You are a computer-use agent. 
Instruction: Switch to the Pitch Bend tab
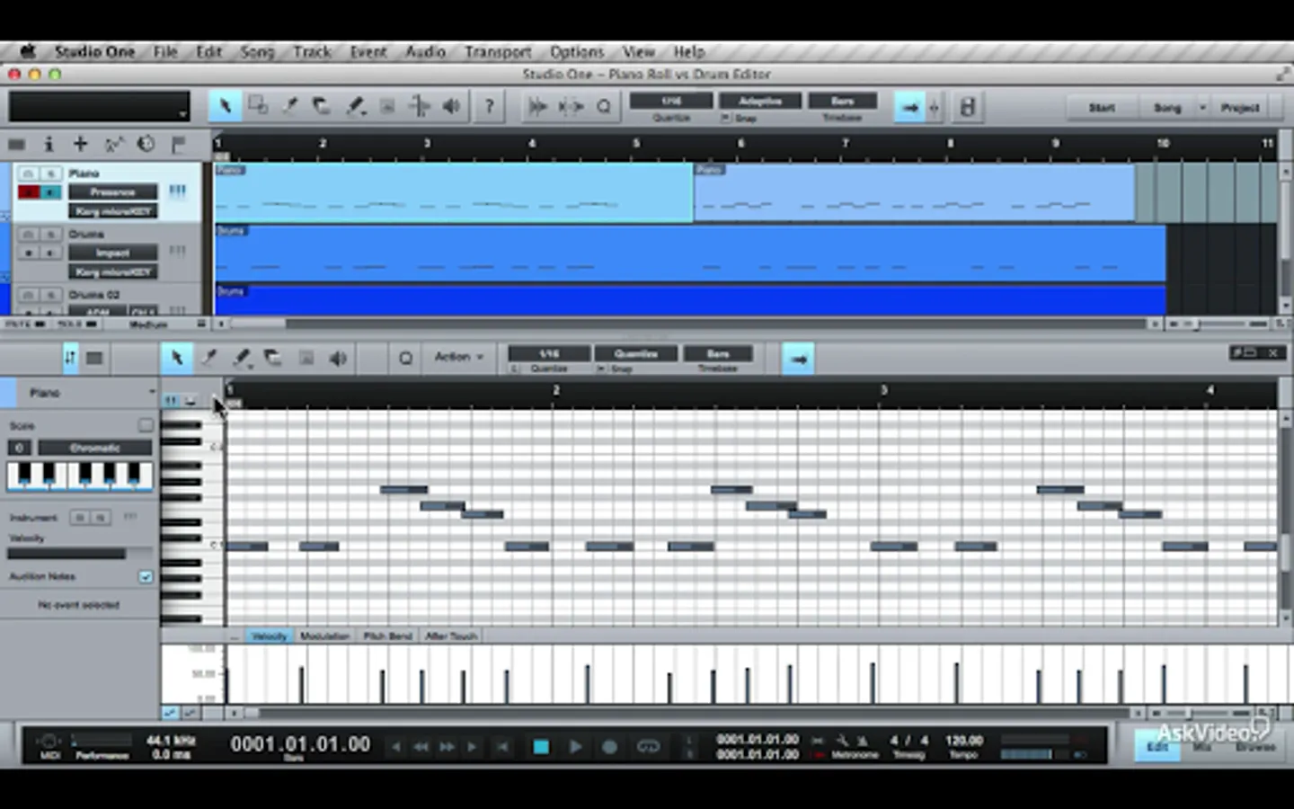[387, 636]
